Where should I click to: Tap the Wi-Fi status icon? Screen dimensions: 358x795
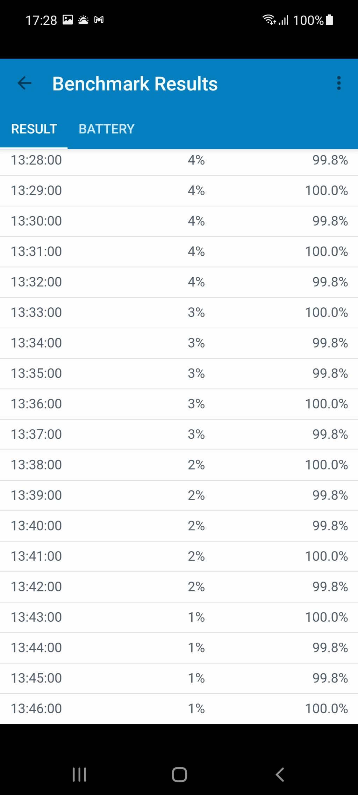[x=269, y=20]
